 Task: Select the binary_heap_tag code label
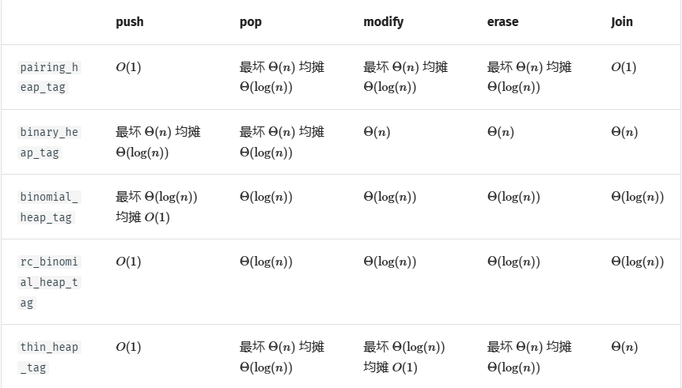point(49,142)
